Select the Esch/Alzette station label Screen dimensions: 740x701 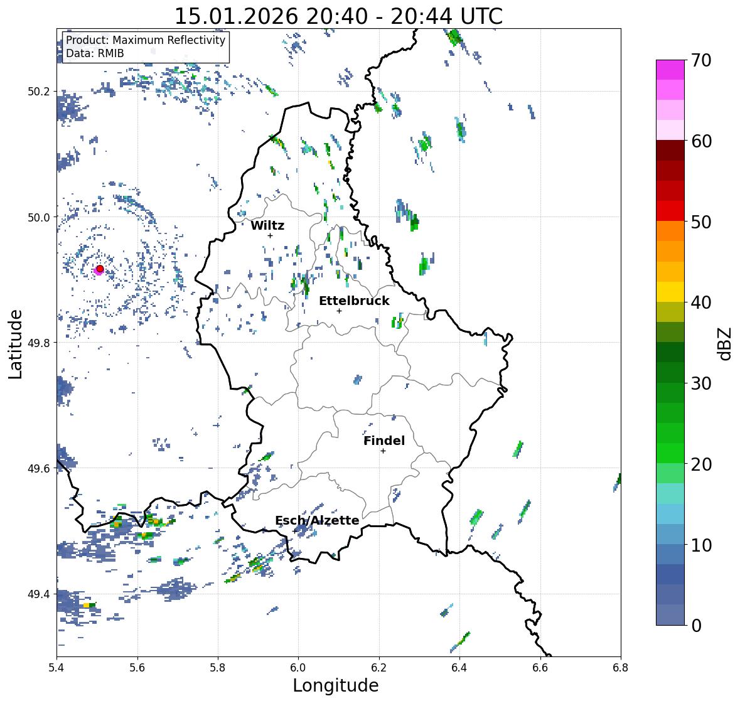(x=317, y=520)
